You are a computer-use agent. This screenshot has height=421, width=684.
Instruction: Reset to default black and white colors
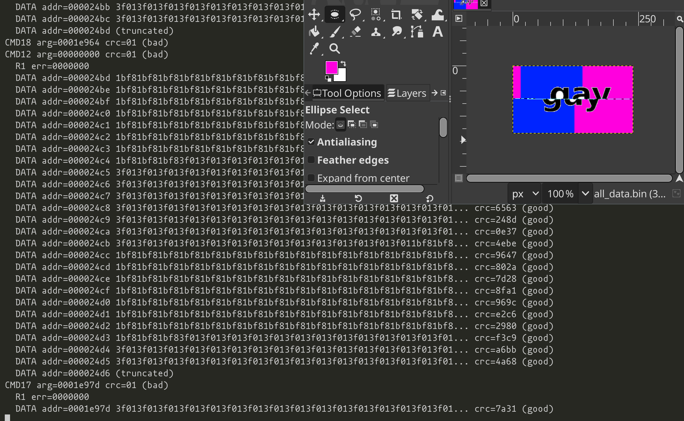328,79
